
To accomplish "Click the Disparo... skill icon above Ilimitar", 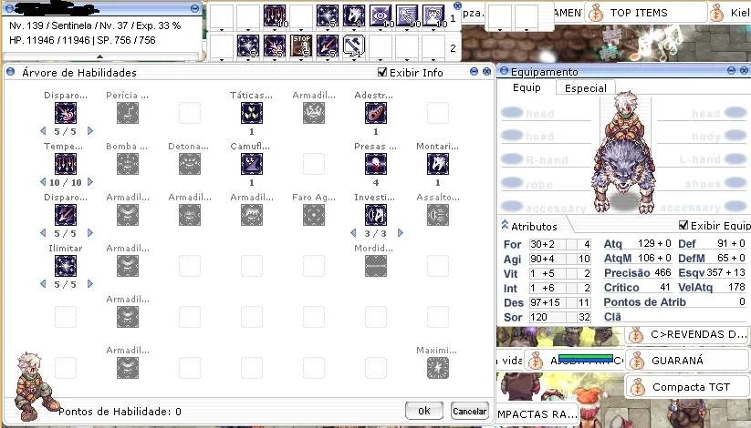I will point(66,215).
